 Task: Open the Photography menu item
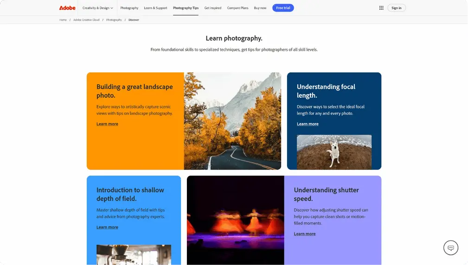(129, 8)
